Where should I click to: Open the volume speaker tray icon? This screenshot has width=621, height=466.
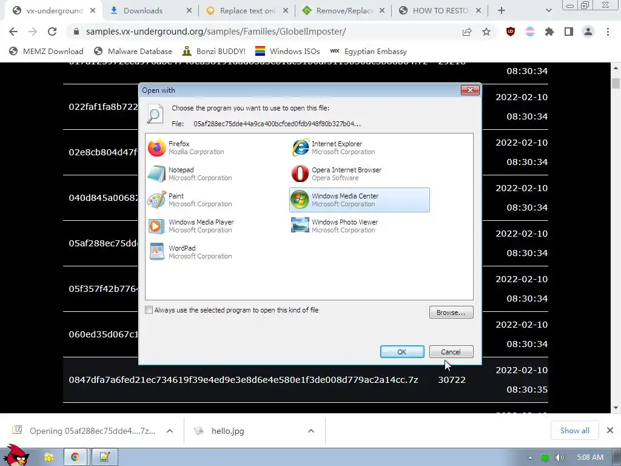[560, 458]
